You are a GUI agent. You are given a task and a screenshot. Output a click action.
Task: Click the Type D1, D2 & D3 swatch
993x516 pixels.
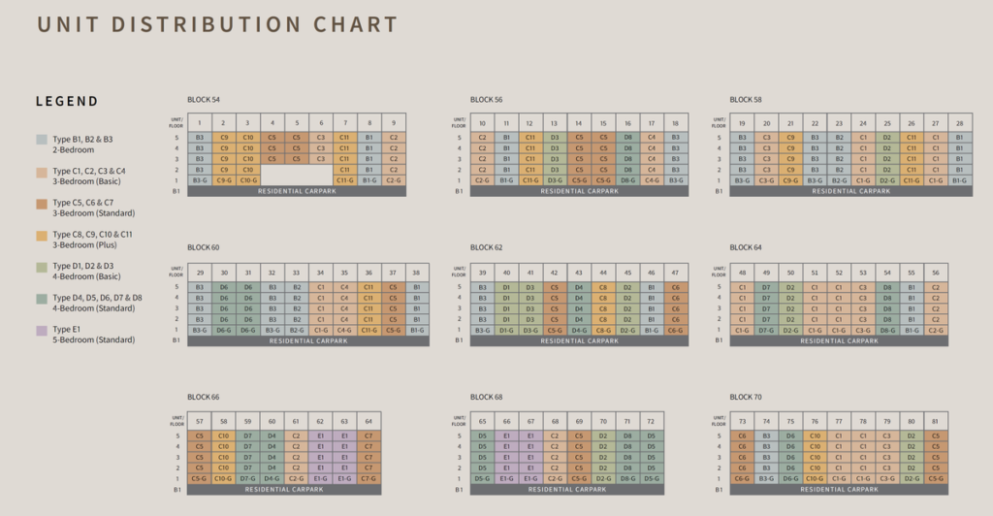pos(40,266)
